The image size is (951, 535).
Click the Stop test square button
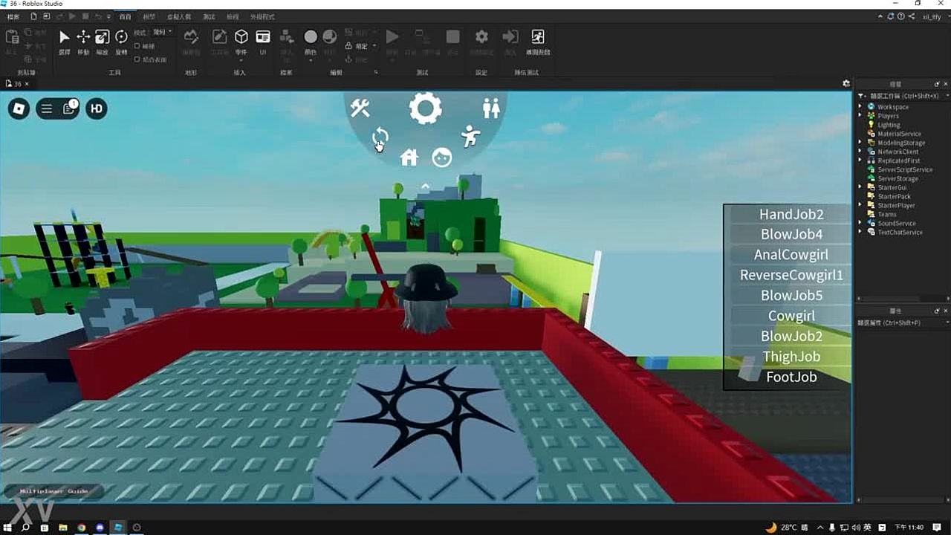[x=452, y=36]
